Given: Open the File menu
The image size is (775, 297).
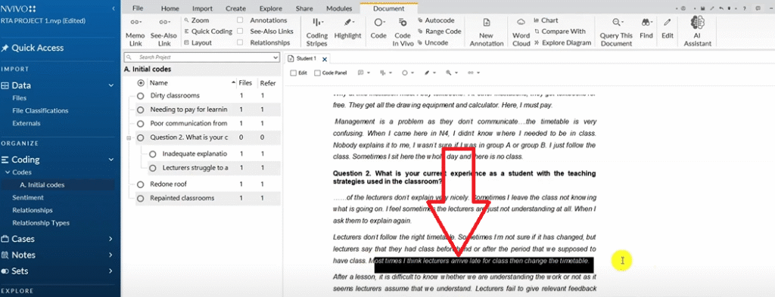Looking at the screenshot, I should pyautogui.click(x=138, y=8).
